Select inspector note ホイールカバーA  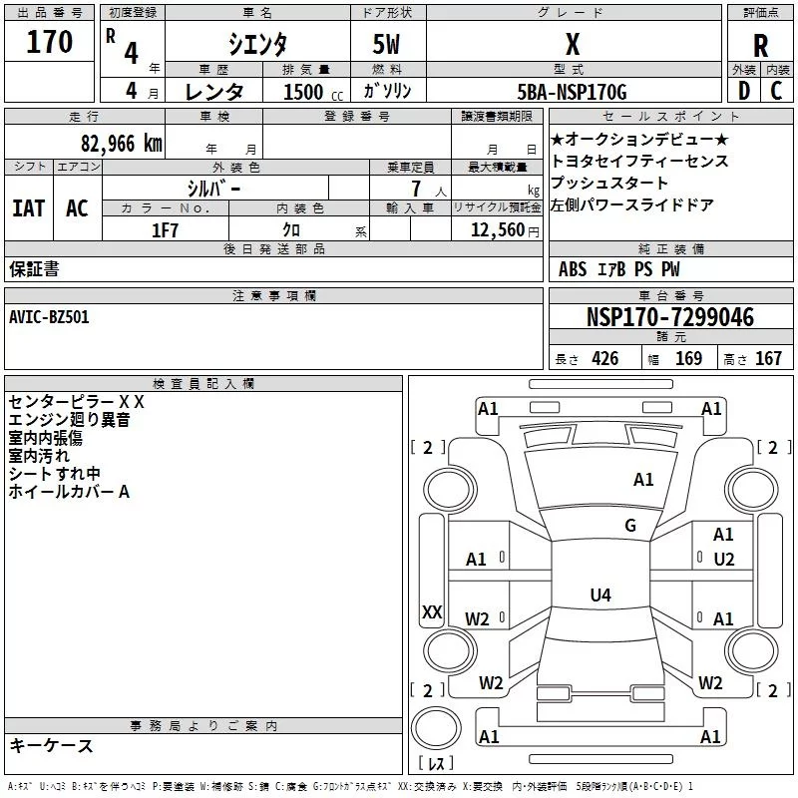pos(69,492)
